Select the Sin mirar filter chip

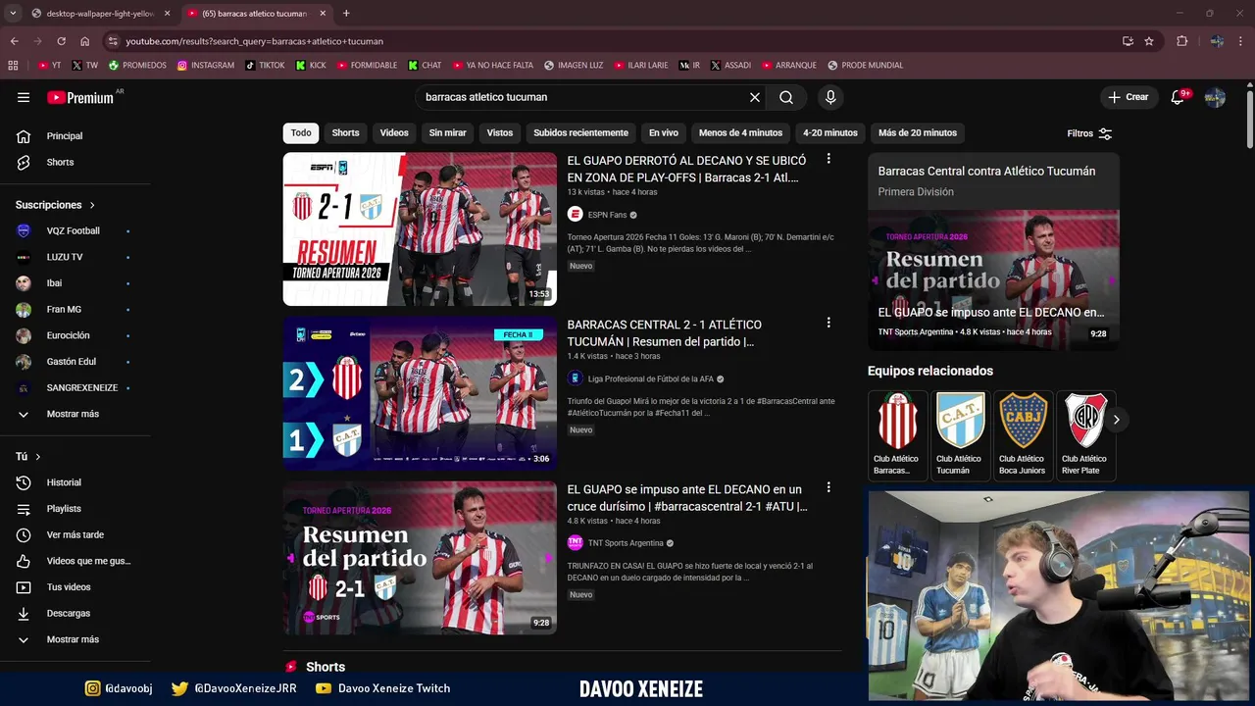[x=447, y=132]
